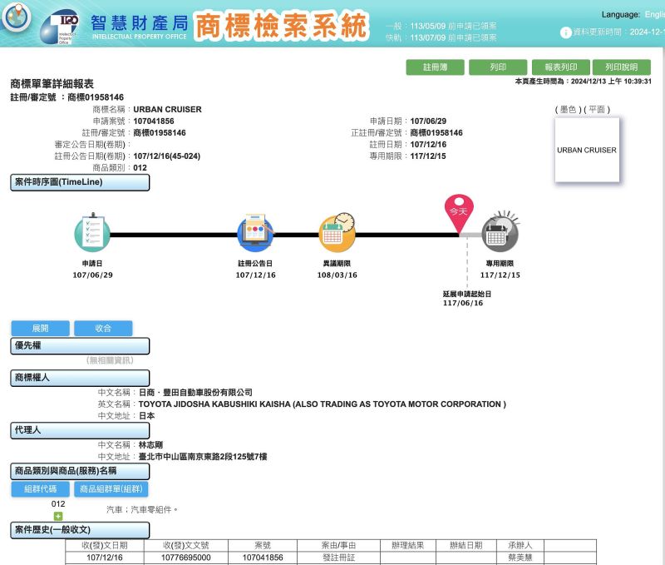Select the header 商標01958146 registration number
This screenshot has width=665, height=565.
pos(96,97)
